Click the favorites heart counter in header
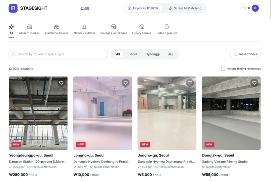Viewport: 271px width, 181px height. [x=246, y=8]
